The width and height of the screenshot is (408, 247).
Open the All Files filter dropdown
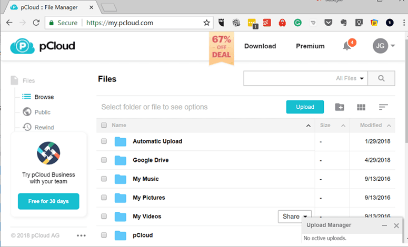[x=350, y=78]
